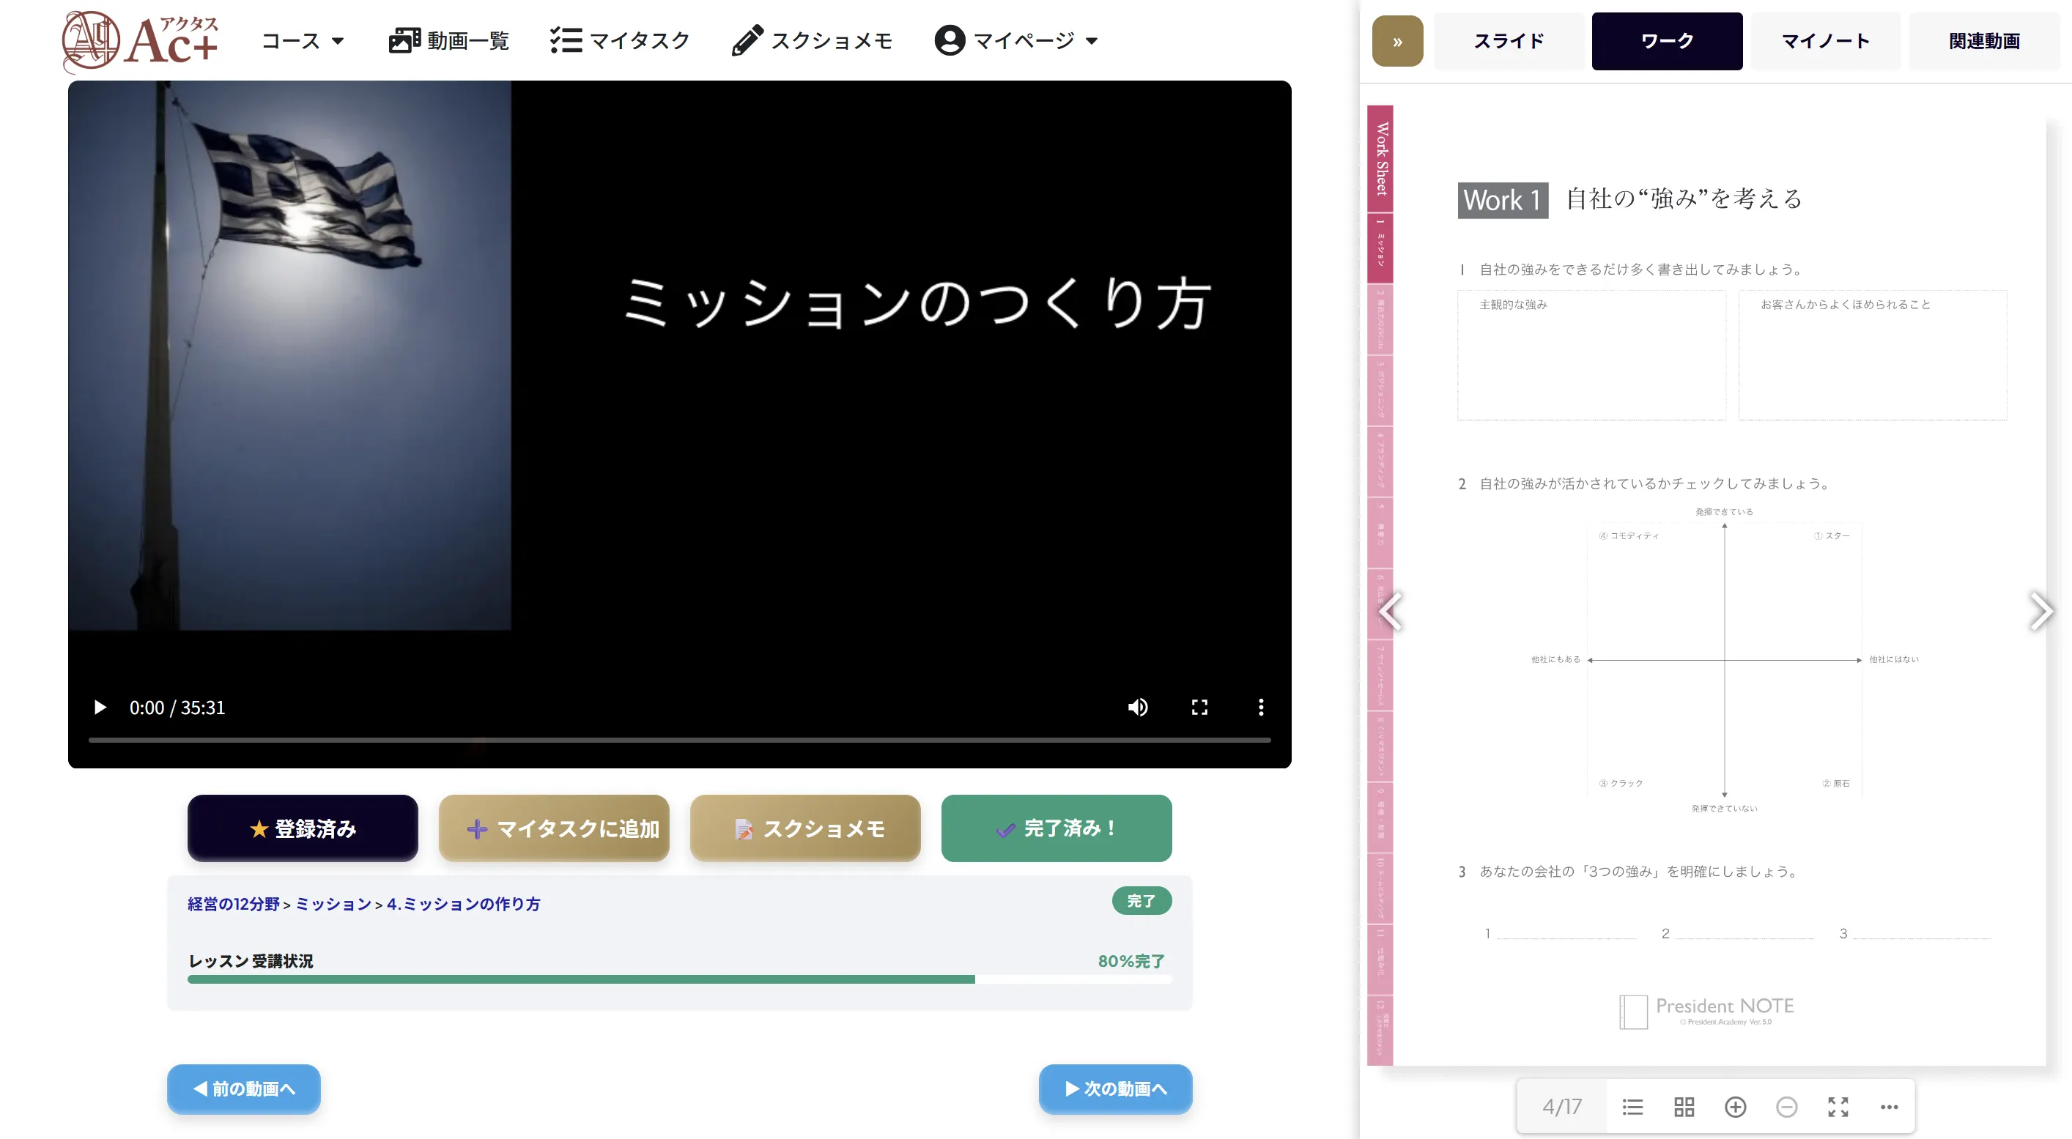This screenshot has height=1139, width=2072.
Task: Open 動画一覧 video list
Action: 449,41
